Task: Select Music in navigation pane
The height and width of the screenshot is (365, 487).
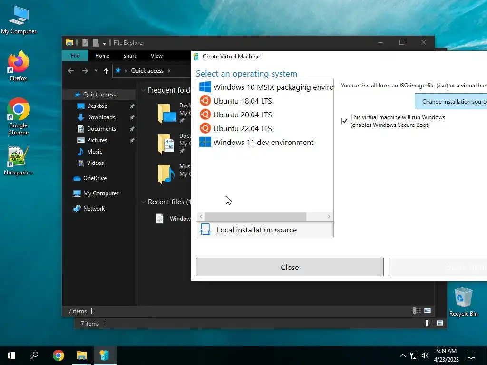Action: coord(95,152)
